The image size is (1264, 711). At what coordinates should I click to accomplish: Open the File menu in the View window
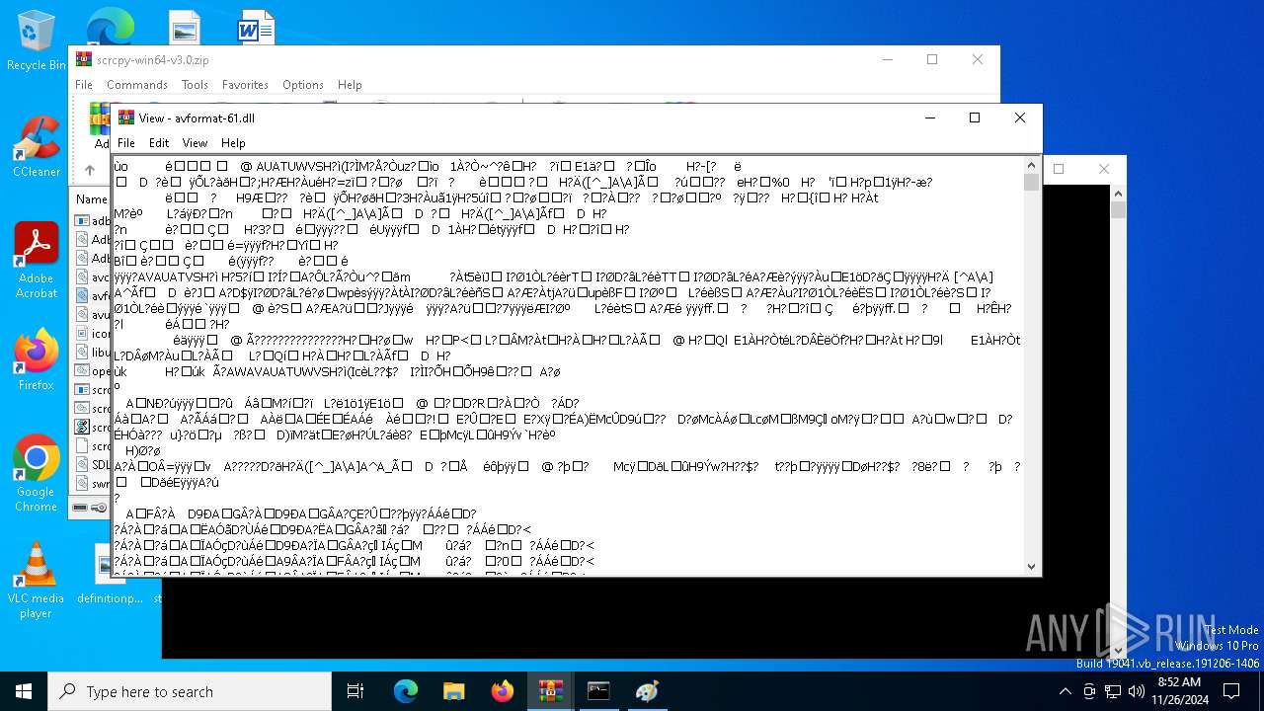pos(126,143)
